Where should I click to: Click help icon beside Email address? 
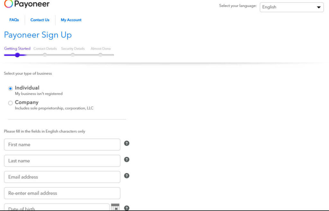[127, 175]
